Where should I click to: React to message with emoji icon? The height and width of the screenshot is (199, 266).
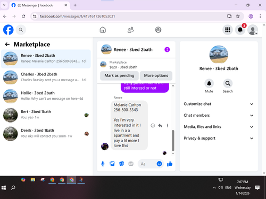(153, 125)
